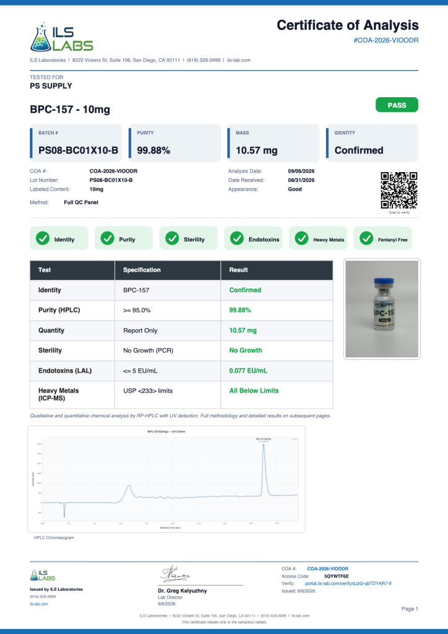Viewport: 448px width, 634px height.
Task: Click batch number PS08-BC01X10-B in the Batch card
Action: tap(79, 150)
